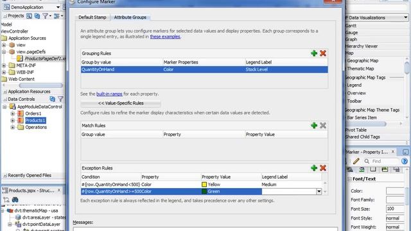Collapse the view.pageDefs node
This screenshot has height=231, width=411.
(4, 52)
